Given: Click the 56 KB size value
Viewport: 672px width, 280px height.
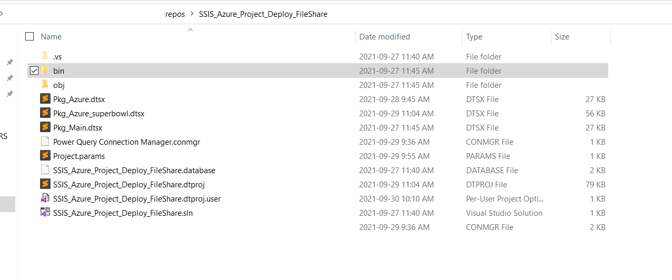Looking at the screenshot, I should point(595,113).
